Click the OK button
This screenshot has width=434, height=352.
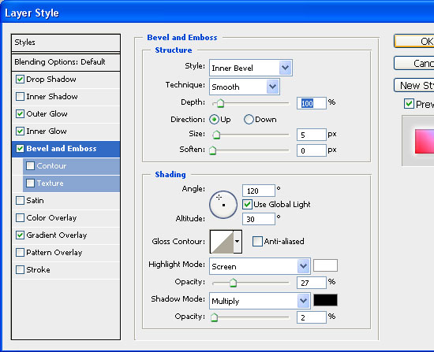414,41
